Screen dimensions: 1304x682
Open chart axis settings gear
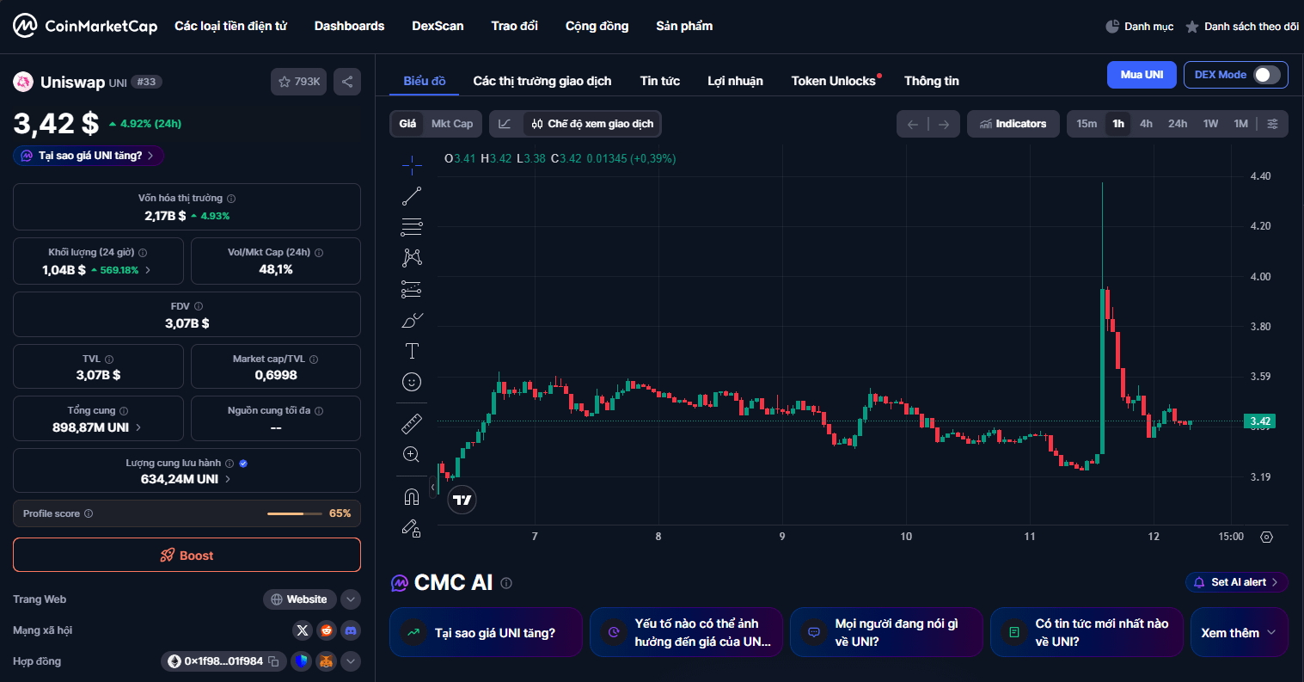tap(1266, 537)
